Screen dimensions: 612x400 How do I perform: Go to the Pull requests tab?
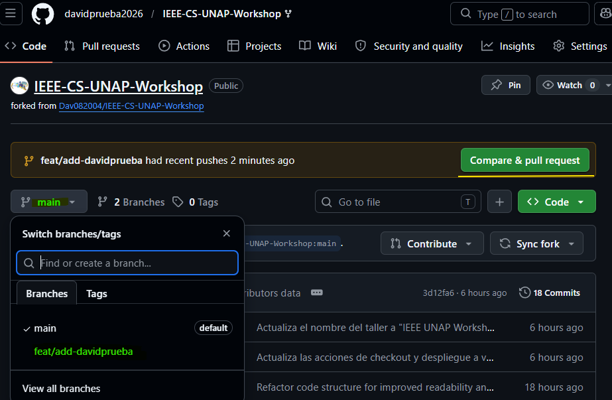coord(102,46)
